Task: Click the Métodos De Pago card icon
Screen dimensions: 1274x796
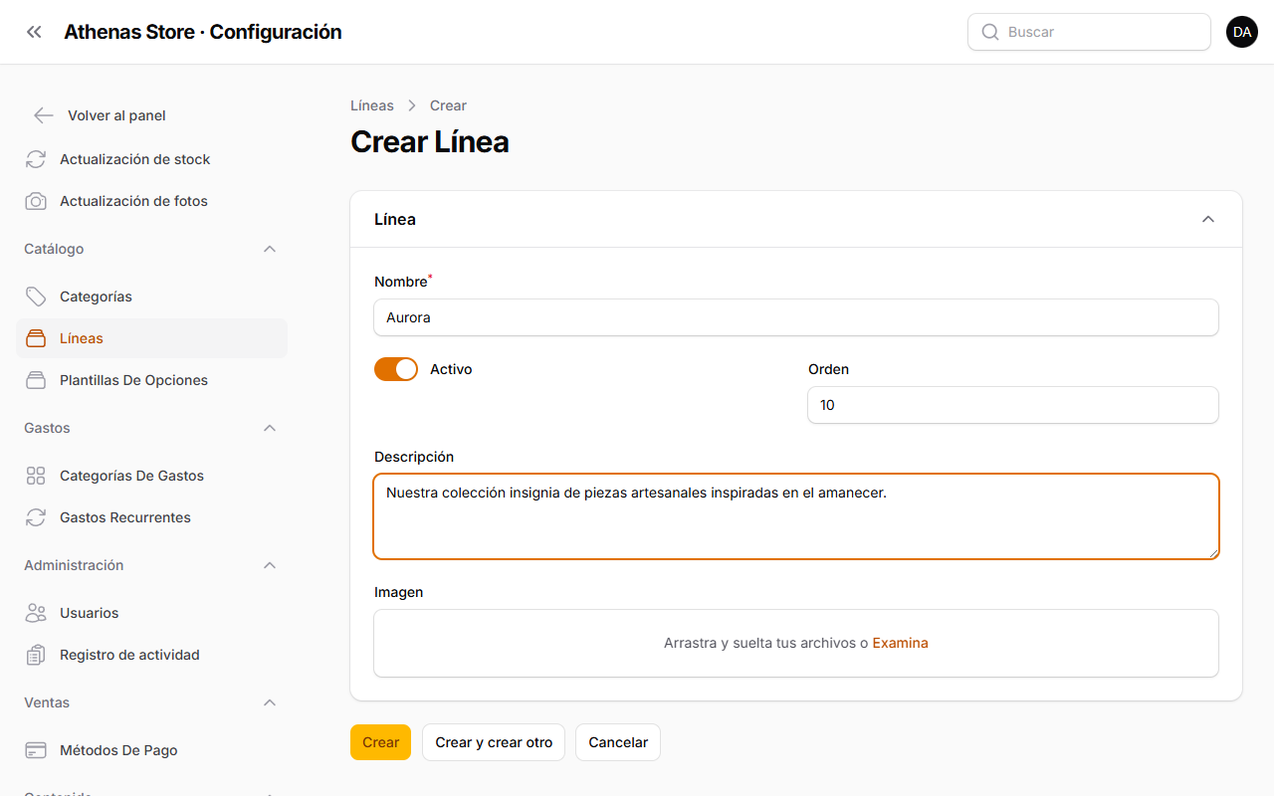Action: pos(36,750)
